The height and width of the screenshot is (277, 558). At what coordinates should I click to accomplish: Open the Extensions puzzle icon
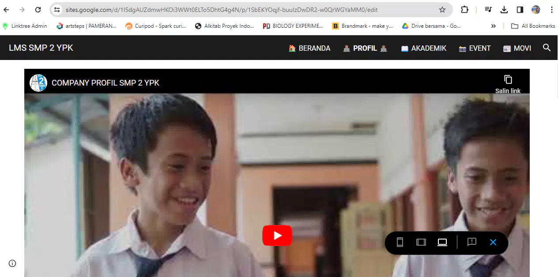[465, 10]
